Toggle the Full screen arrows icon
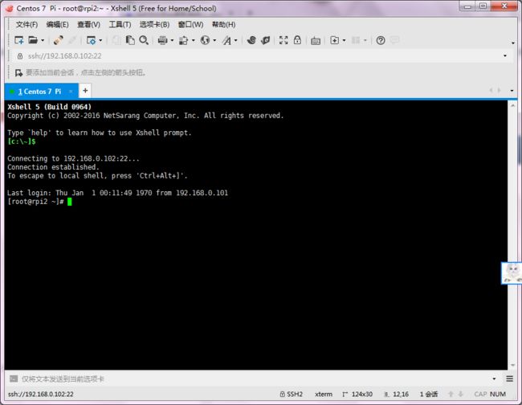The width and height of the screenshot is (522, 405). (283, 40)
